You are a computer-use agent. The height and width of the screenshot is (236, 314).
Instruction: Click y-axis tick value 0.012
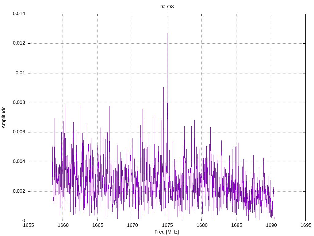pyautogui.click(x=19, y=43)
